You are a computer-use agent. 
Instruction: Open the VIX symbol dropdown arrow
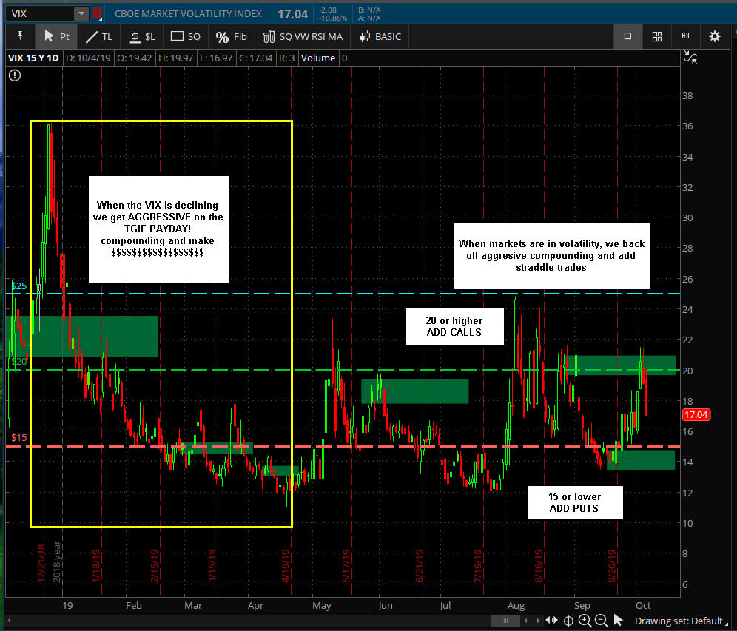(x=81, y=14)
